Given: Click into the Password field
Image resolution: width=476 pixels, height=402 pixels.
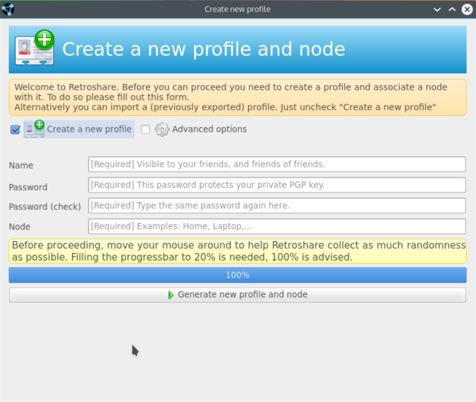Looking at the screenshot, I should 276,186.
